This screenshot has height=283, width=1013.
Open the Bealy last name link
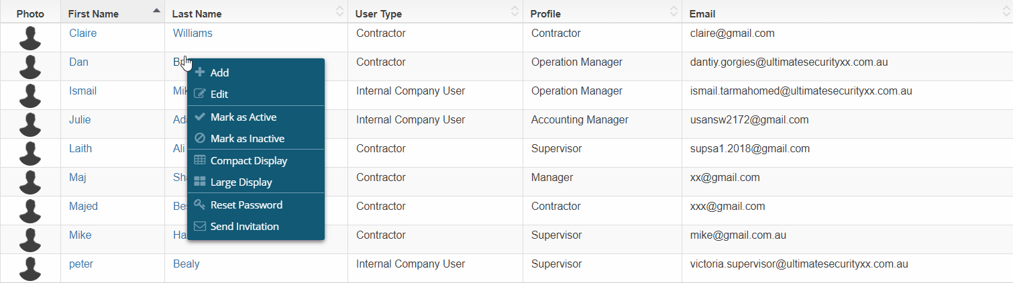pos(186,264)
